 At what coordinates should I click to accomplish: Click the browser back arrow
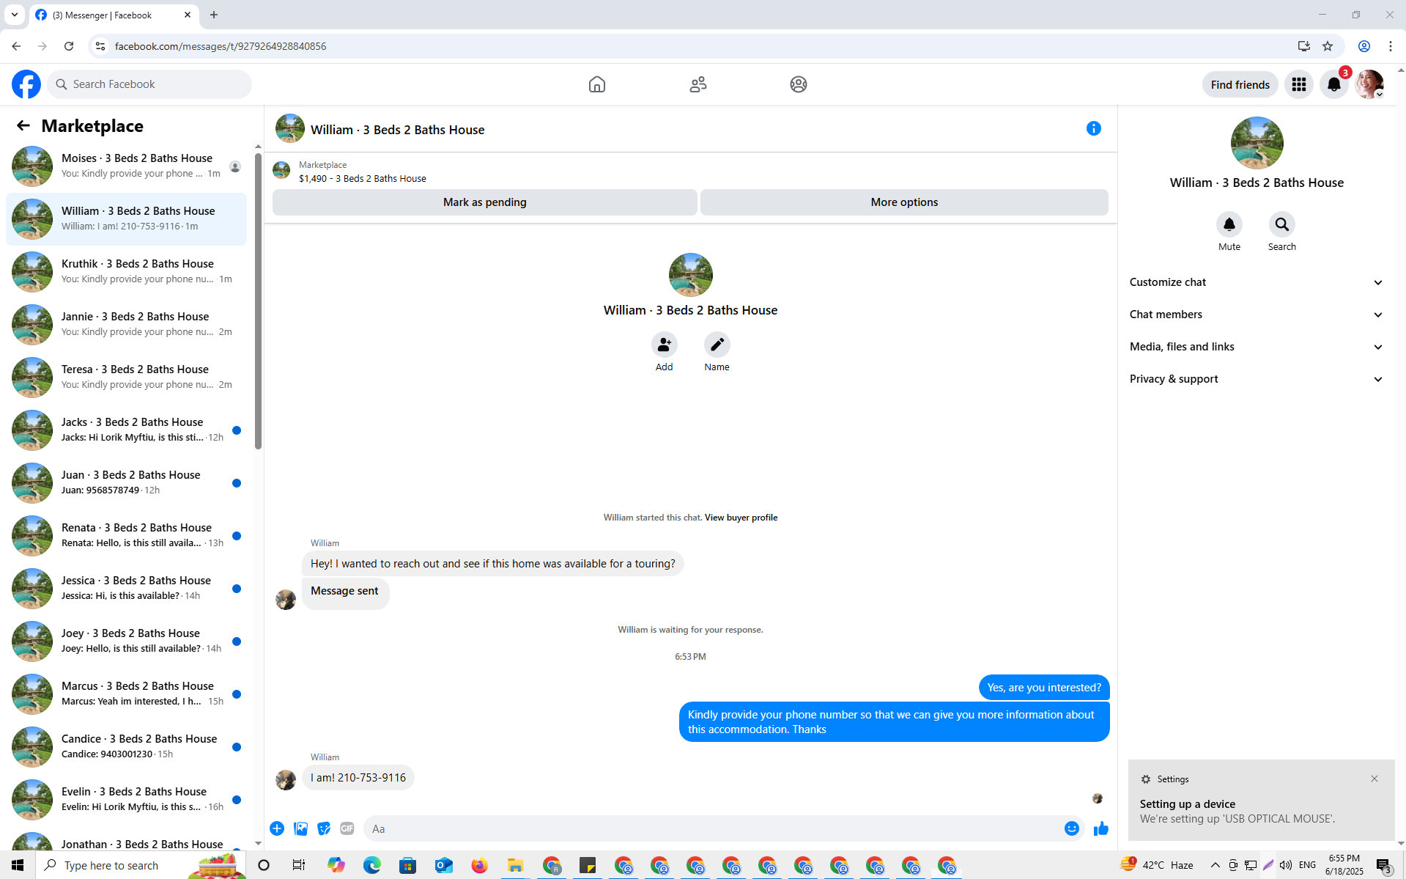(x=16, y=46)
